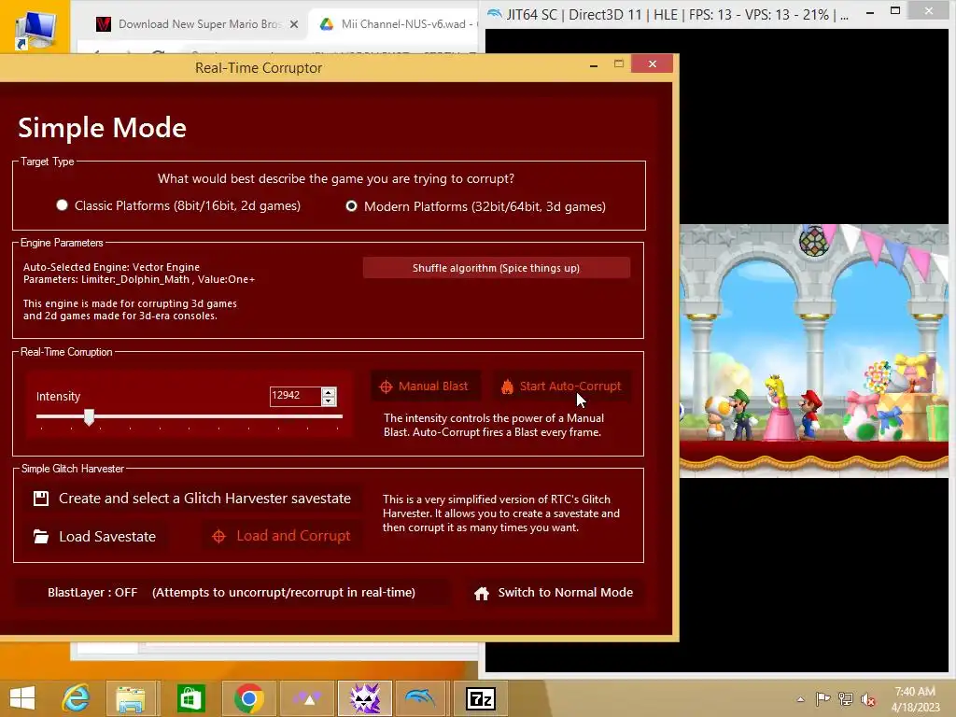Click the home icon beside Switch to Normal Mode

click(x=482, y=593)
